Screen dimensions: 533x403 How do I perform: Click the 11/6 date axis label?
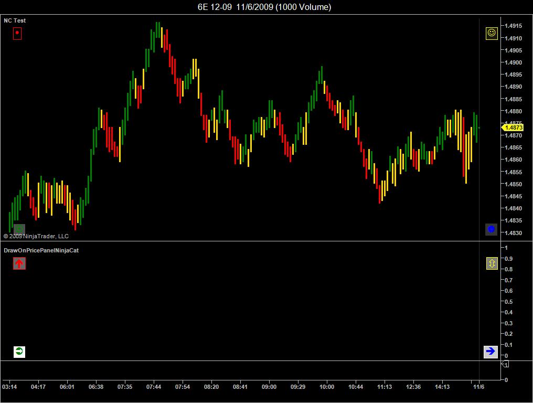tap(478, 387)
